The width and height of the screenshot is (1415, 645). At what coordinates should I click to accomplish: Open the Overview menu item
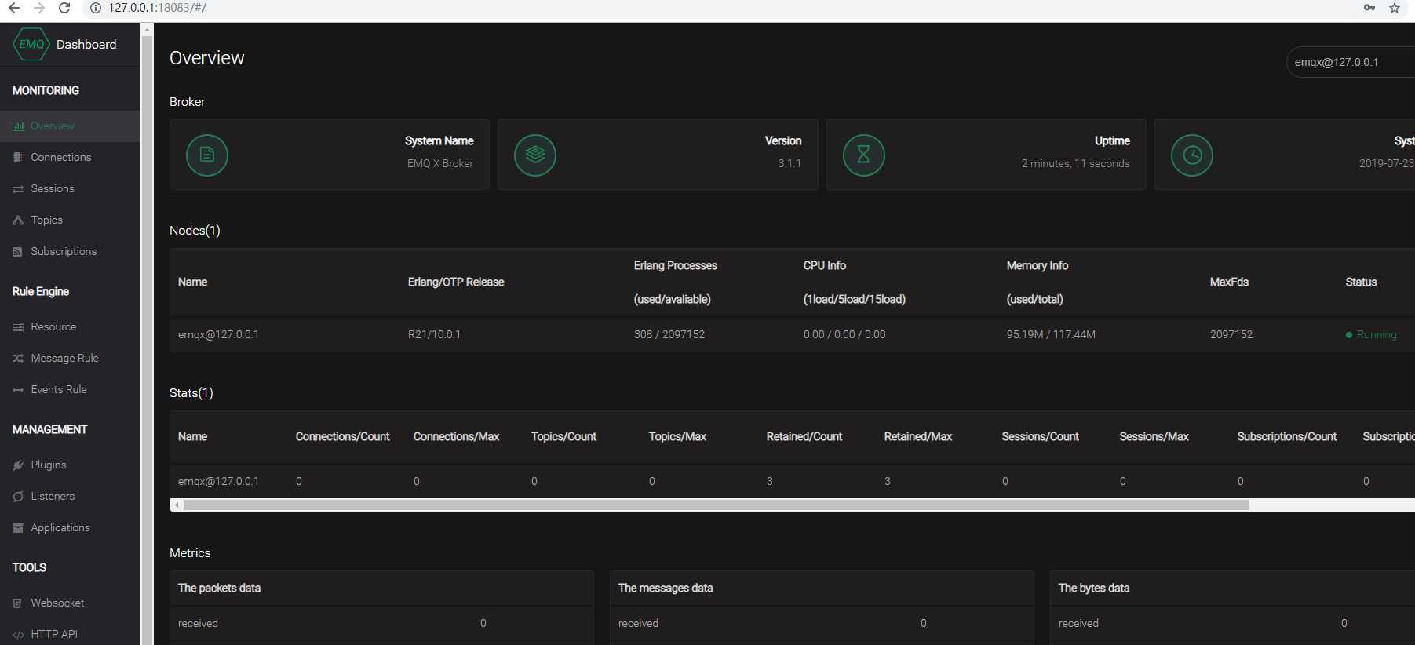click(x=71, y=126)
